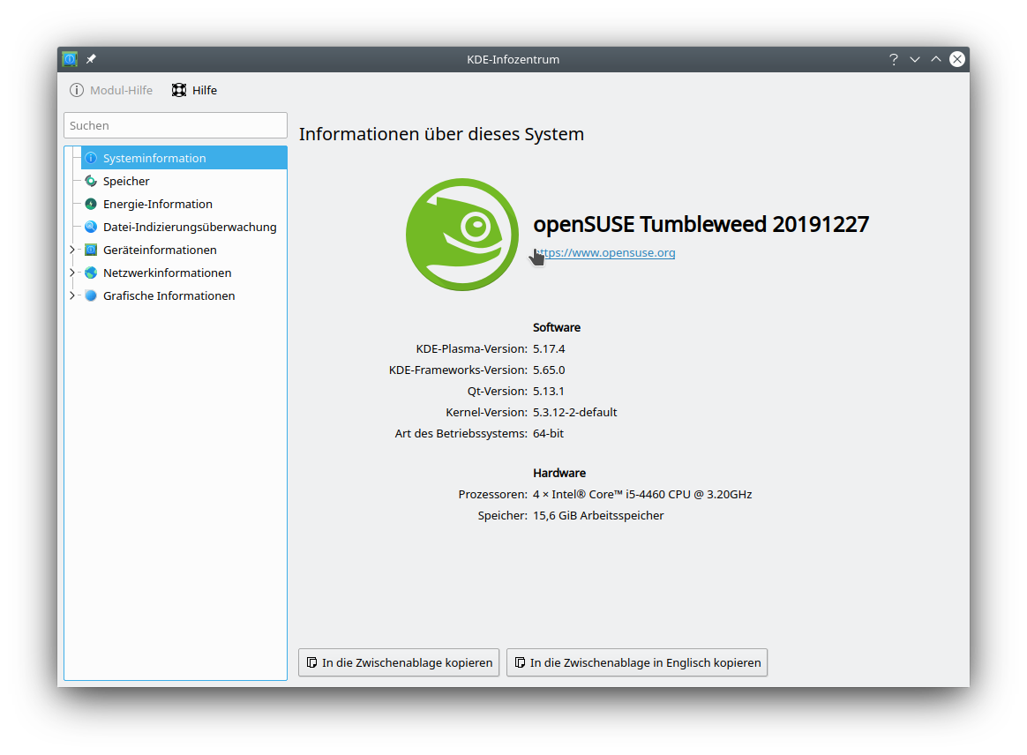This screenshot has width=1027, height=755.
Task: Click the Netzwerkinformationen globe icon
Action: (91, 273)
